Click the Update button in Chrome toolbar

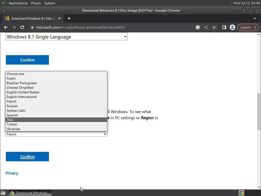point(245,27)
